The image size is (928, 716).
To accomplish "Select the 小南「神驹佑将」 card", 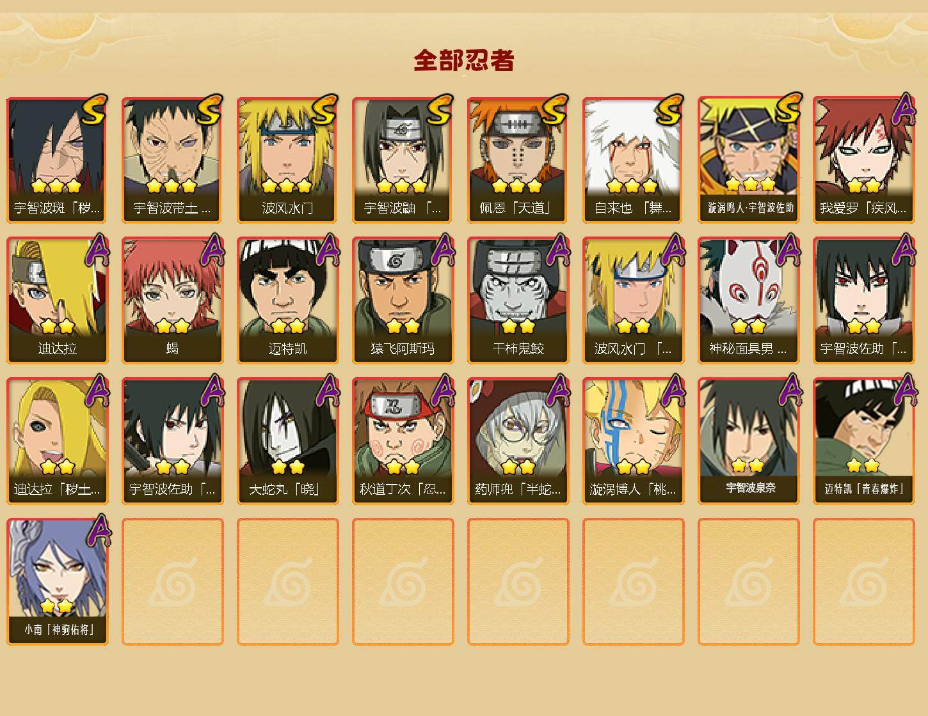I will click(x=57, y=582).
